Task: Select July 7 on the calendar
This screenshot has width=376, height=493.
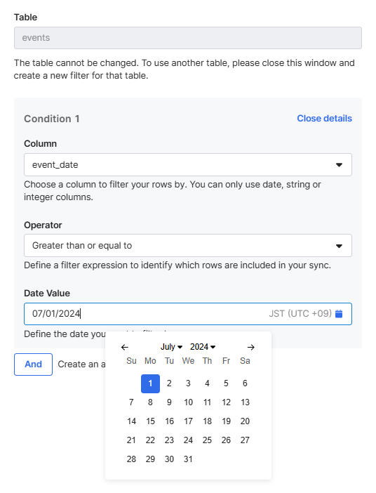Action: 131,402
